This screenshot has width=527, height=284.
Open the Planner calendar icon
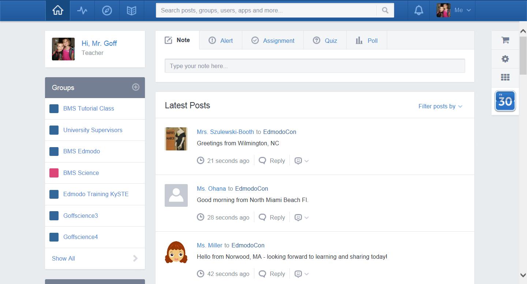coord(505,101)
